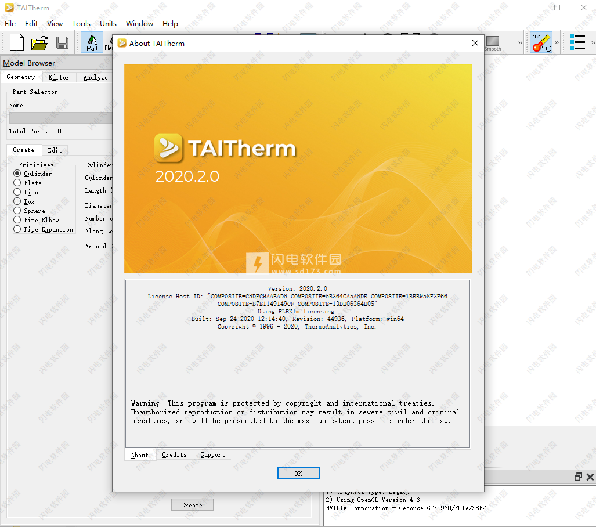Switch to the Geometry tab
The width and height of the screenshot is (596, 527).
[x=21, y=77]
